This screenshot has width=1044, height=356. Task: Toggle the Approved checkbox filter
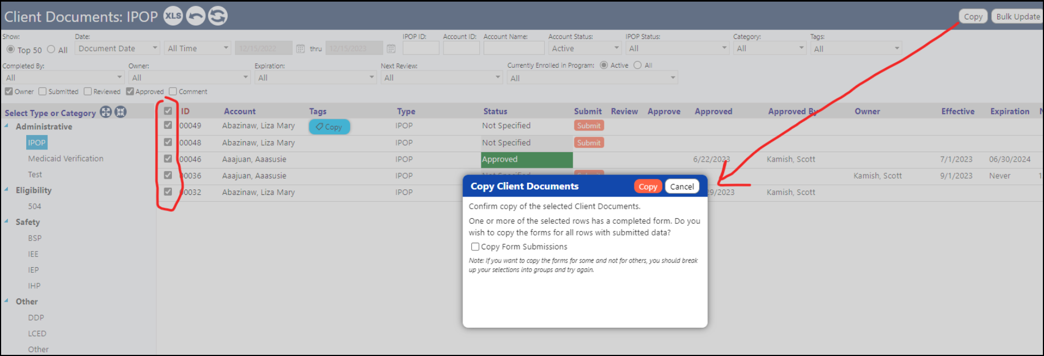click(x=130, y=91)
